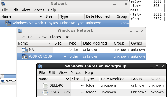
Task: Sort by Group in Windows Network window
Action: (x=121, y=43)
